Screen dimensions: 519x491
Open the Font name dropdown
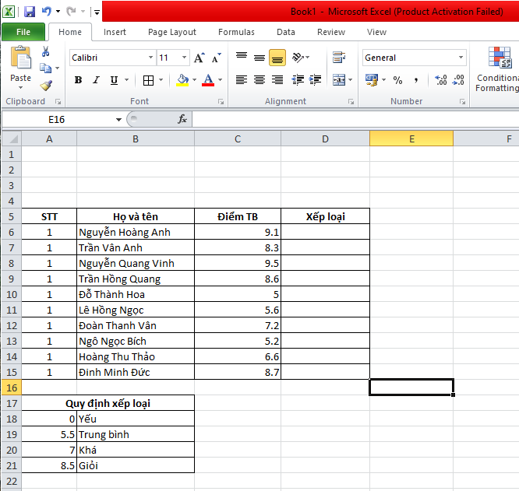[x=151, y=58]
